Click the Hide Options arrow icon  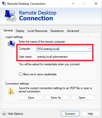(x=4, y=114)
